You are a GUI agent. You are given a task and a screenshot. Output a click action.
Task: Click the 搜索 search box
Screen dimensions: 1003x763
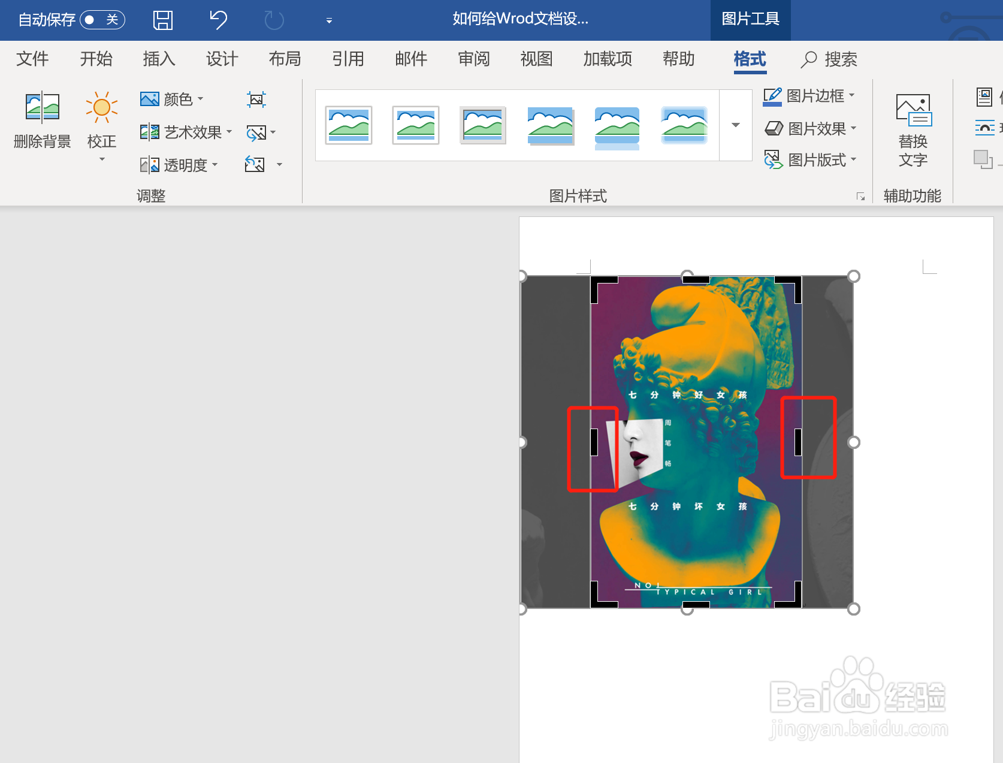(x=829, y=59)
